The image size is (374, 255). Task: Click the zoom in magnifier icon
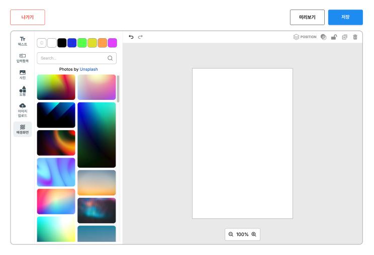coord(254,234)
